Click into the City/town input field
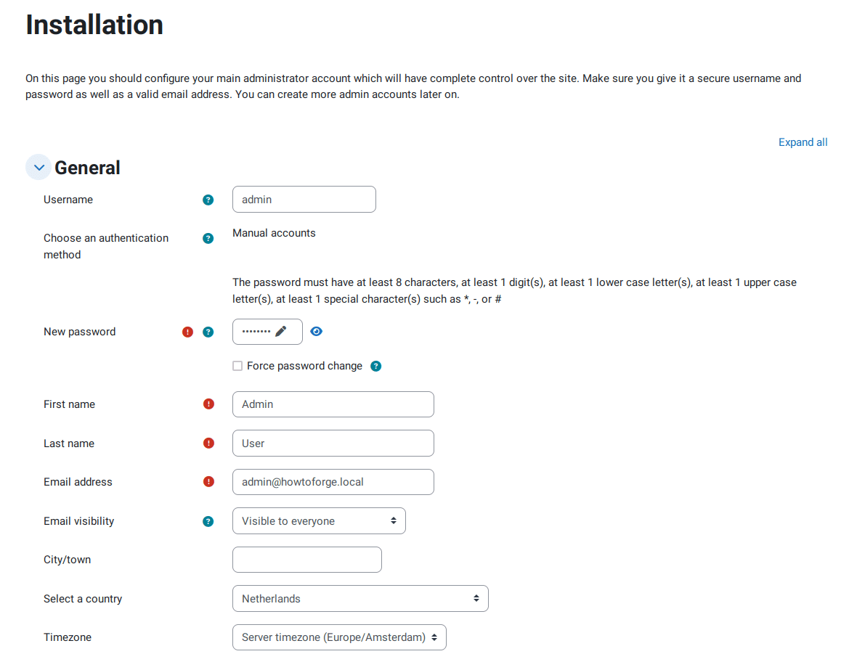The width and height of the screenshot is (849, 654). [306, 560]
